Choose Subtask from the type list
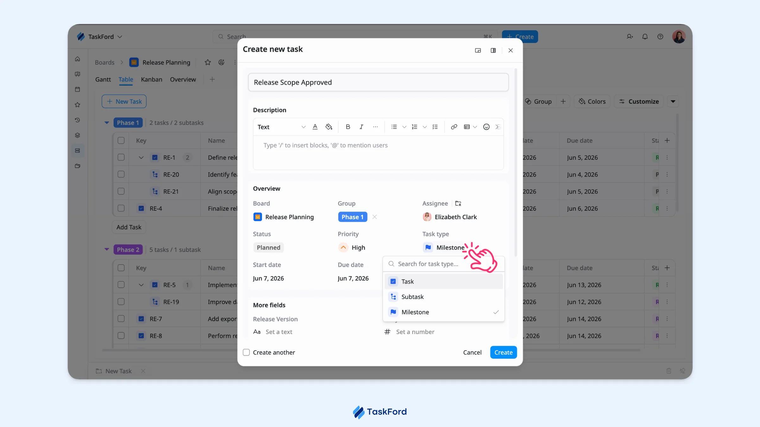This screenshot has height=427, width=760. point(443,297)
